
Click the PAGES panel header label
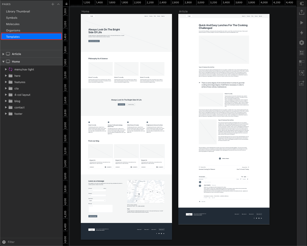(x=6, y=4)
